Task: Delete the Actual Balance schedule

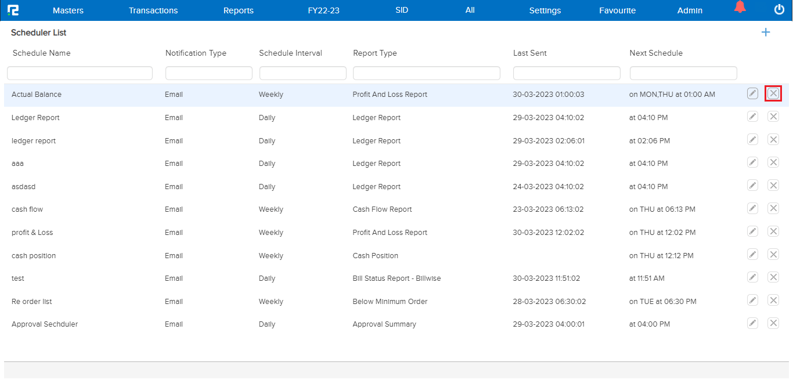Action: 773,93
